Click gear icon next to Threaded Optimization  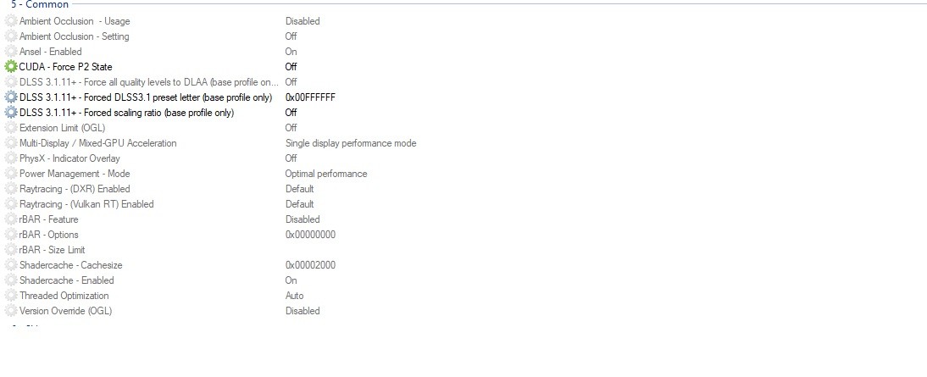click(x=11, y=296)
